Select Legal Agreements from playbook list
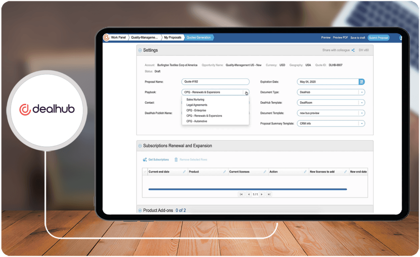 (197, 105)
